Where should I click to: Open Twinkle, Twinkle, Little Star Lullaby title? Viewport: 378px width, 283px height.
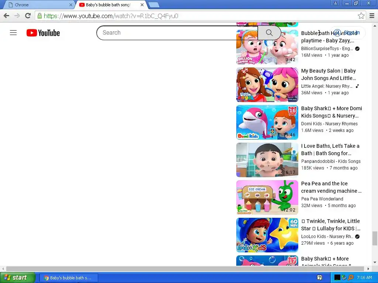pos(331,224)
